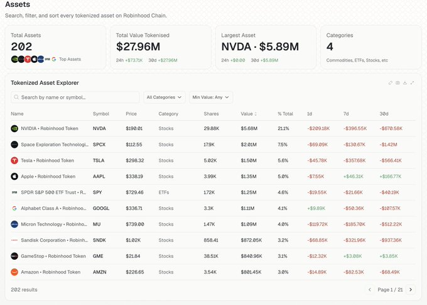This screenshot has height=305, width=427.
Task: Click the -$1.42M 30d value for SPCX
Action: pos(388,145)
